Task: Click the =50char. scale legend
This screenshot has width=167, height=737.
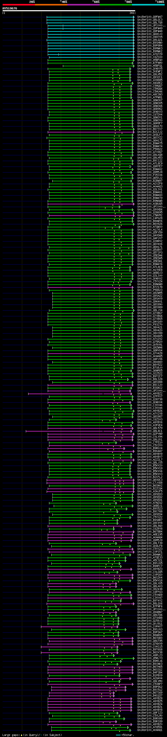Action: pos(125,735)
